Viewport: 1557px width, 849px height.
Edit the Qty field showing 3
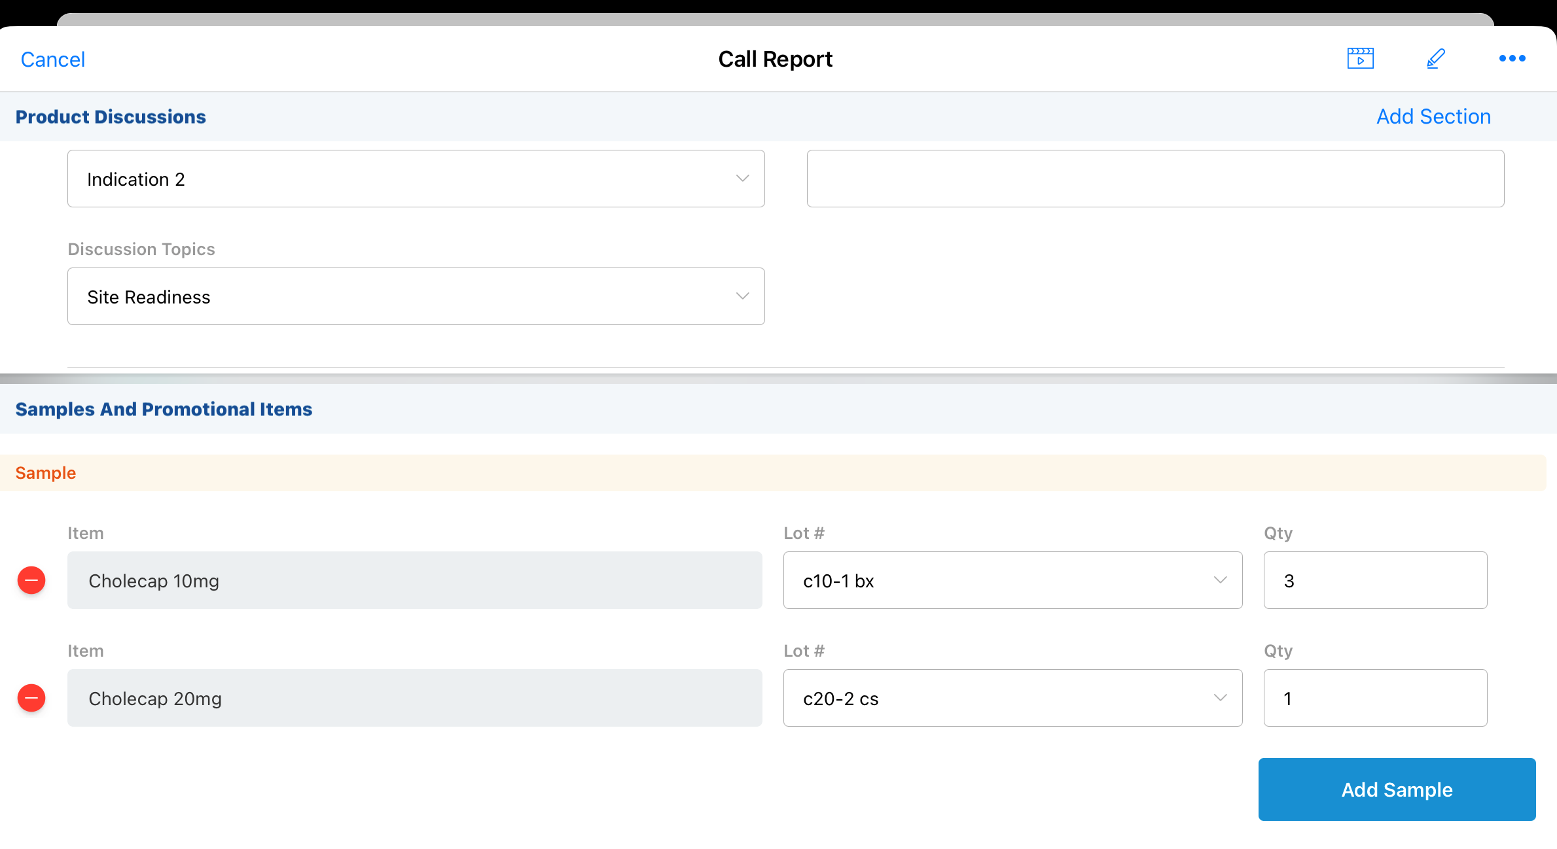tap(1374, 580)
